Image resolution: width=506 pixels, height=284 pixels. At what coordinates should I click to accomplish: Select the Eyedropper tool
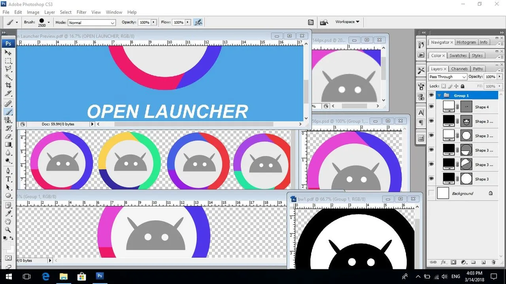click(8, 214)
